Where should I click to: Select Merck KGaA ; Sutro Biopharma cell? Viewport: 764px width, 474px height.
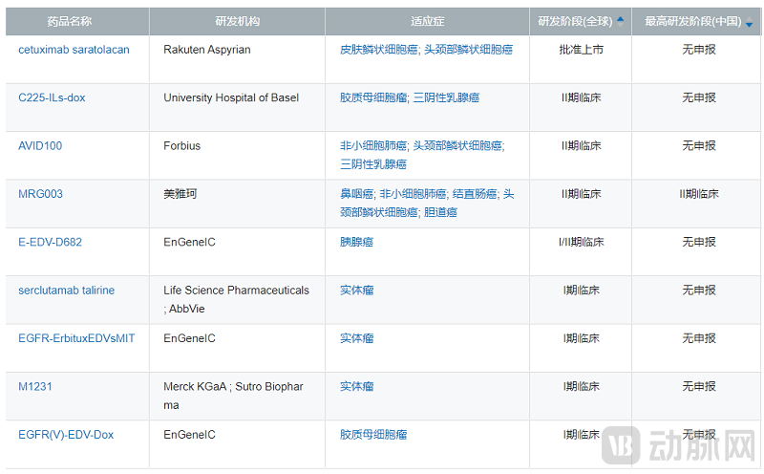click(x=233, y=396)
